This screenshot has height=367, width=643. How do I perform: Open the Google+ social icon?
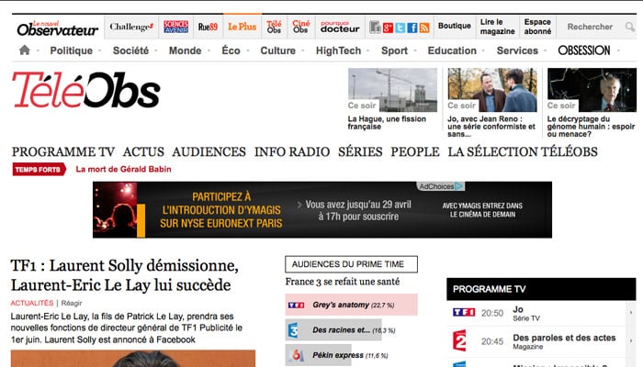coord(388,28)
